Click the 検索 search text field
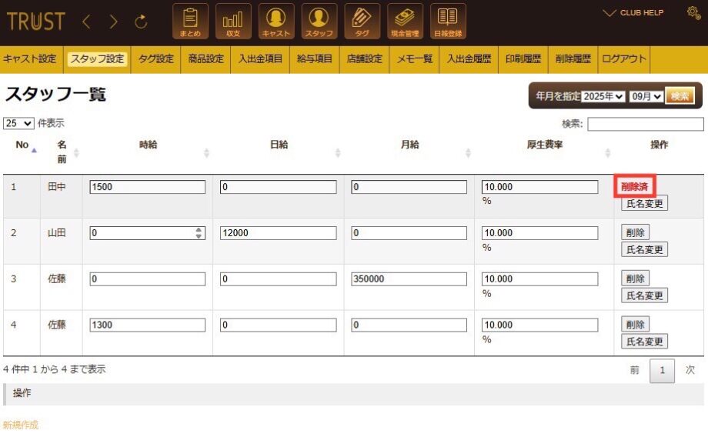Screen dimensions: 708x437 (645, 124)
